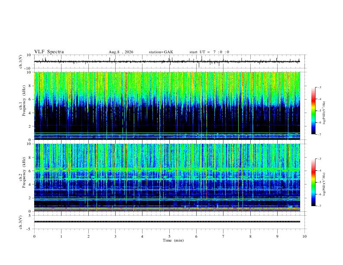Click the station=GAK label
The image size is (343, 265).
click(161, 52)
